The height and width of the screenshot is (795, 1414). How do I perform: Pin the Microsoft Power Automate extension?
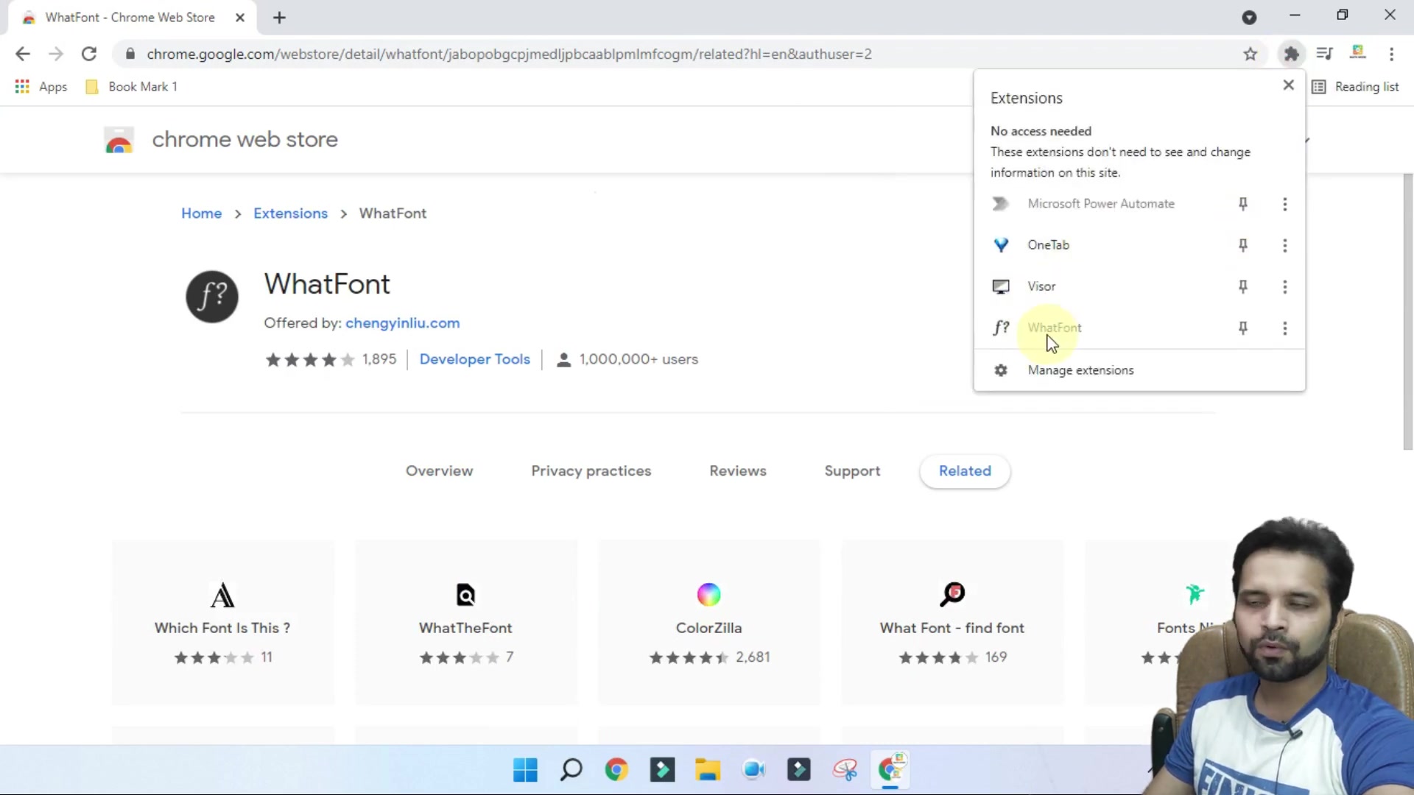tap(1242, 204)
